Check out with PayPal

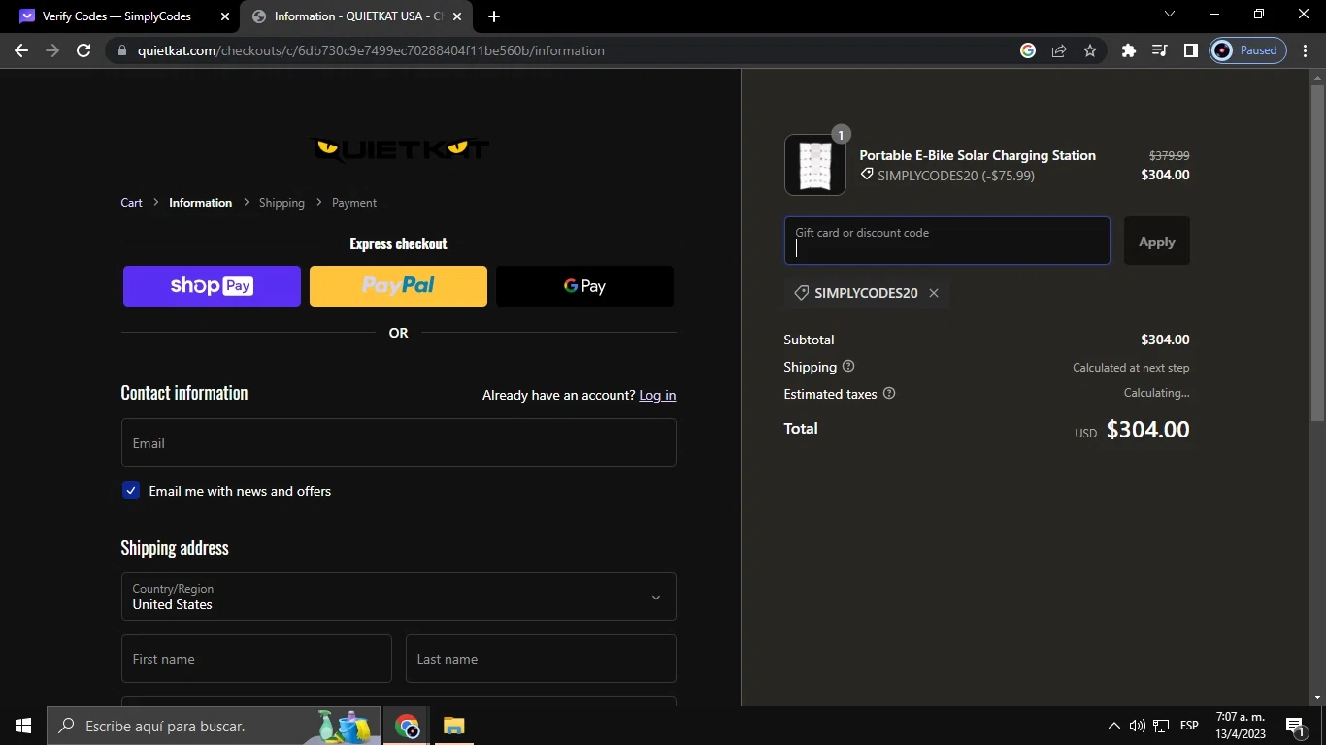point(398,286)
